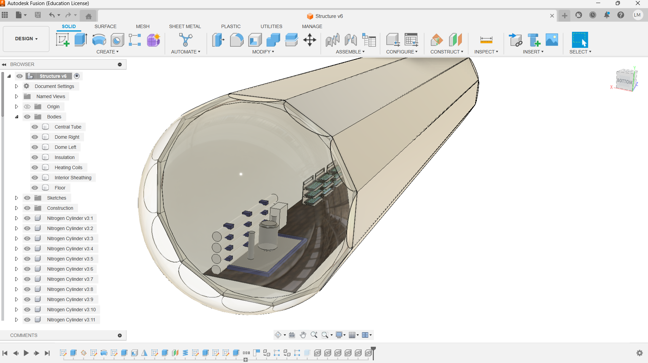Select the Create Sketch tool
Screen dimensions: 648x363
63,40
